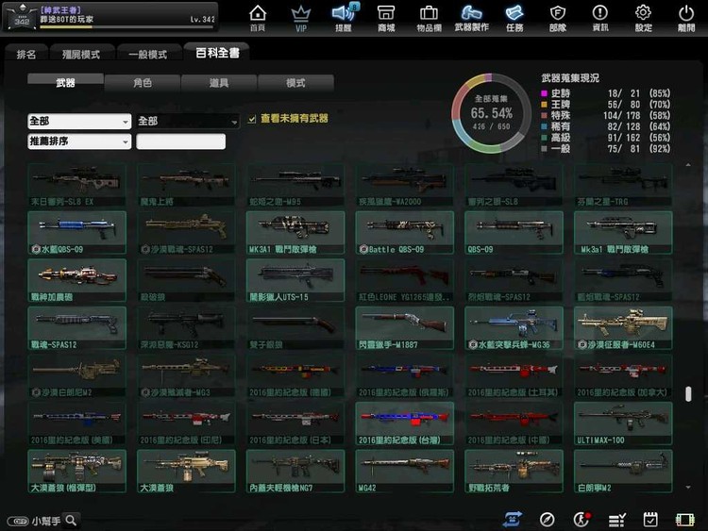Open the 推薦排序 sort dropdown
Screen dimensions: 708x531
(x=79, y=141)
